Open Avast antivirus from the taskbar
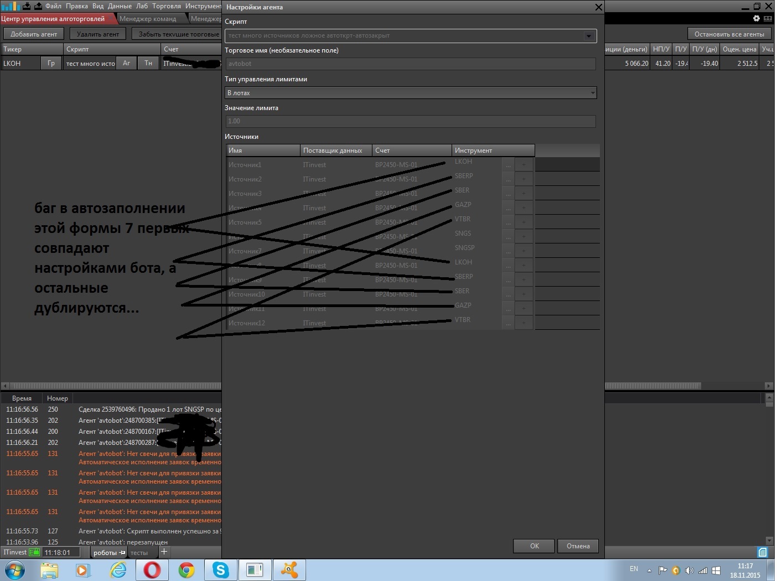This screenshot has height=581, width=777. pos(289,570)
